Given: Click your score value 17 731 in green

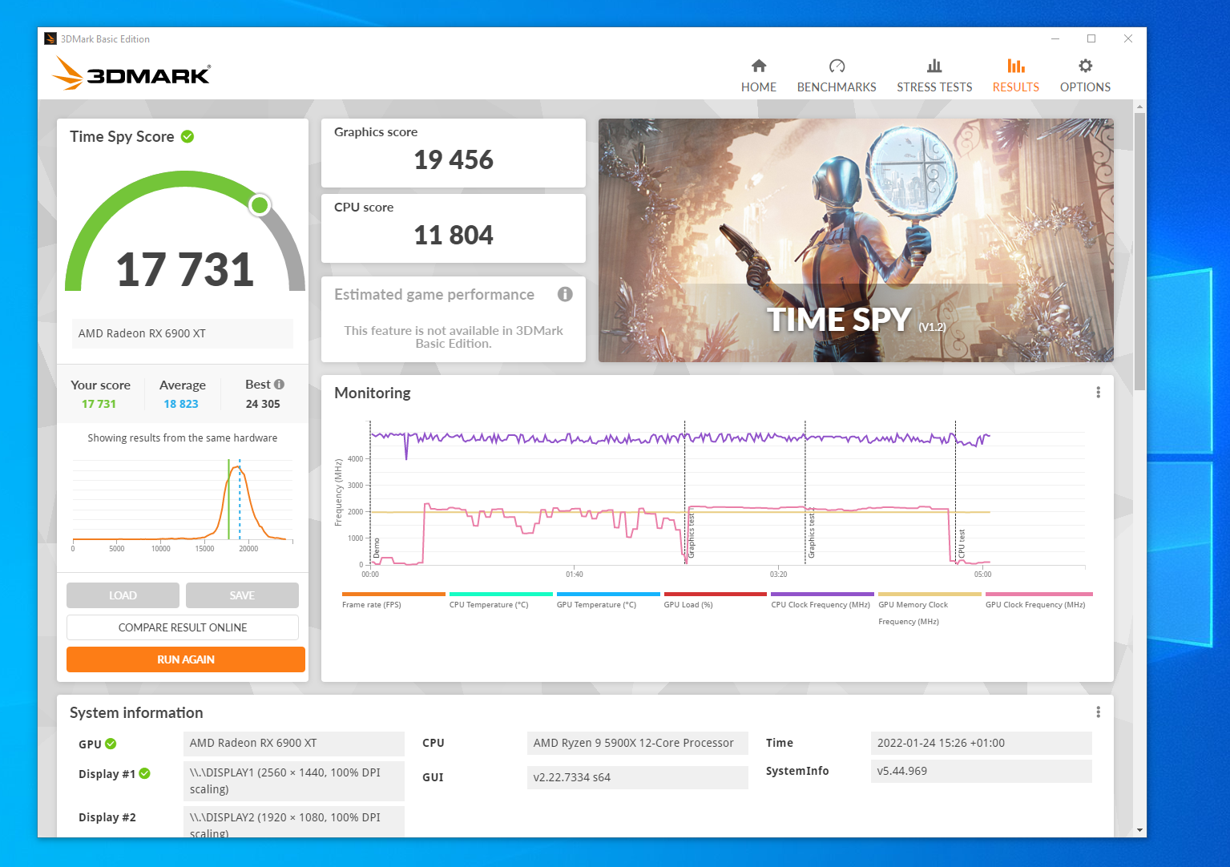Looking at the screenshot, I should 99,404.
